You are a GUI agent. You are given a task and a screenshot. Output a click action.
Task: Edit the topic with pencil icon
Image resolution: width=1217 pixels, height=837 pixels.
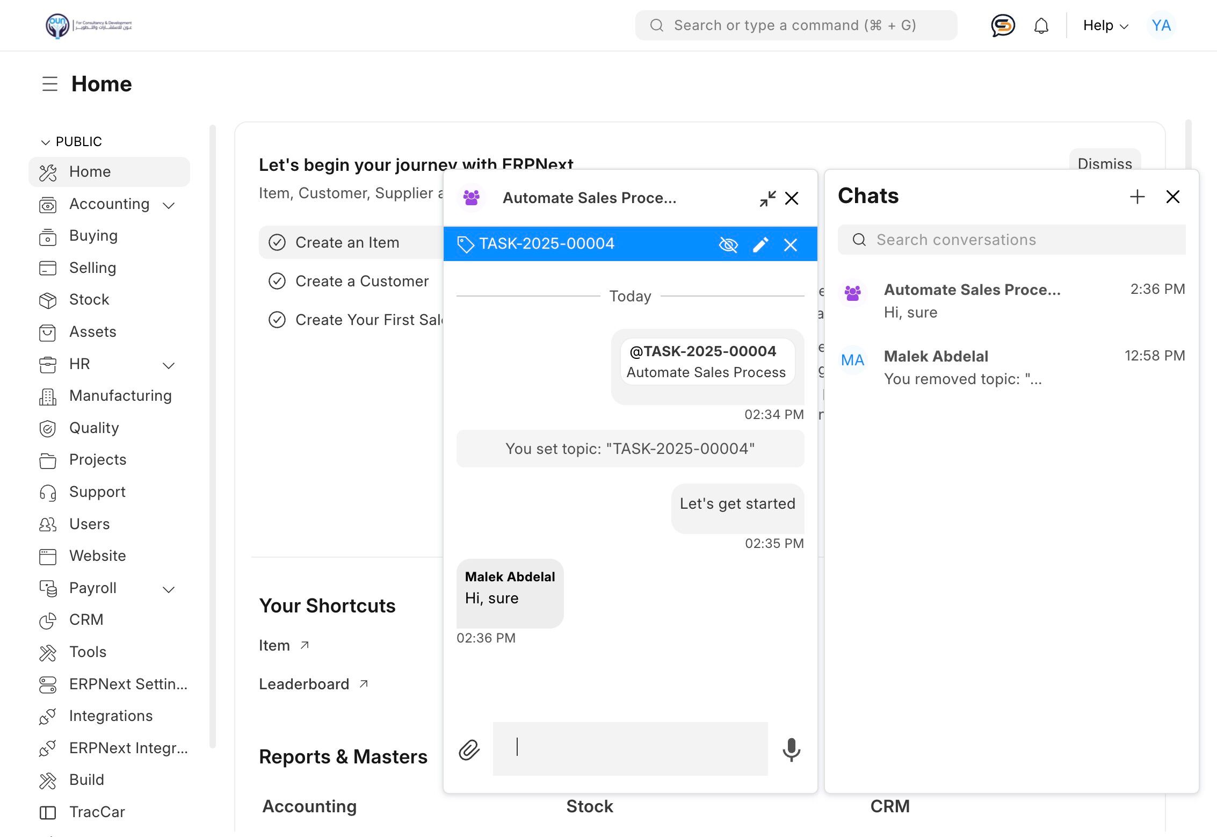pyautogui.click(x=760, y=245)
